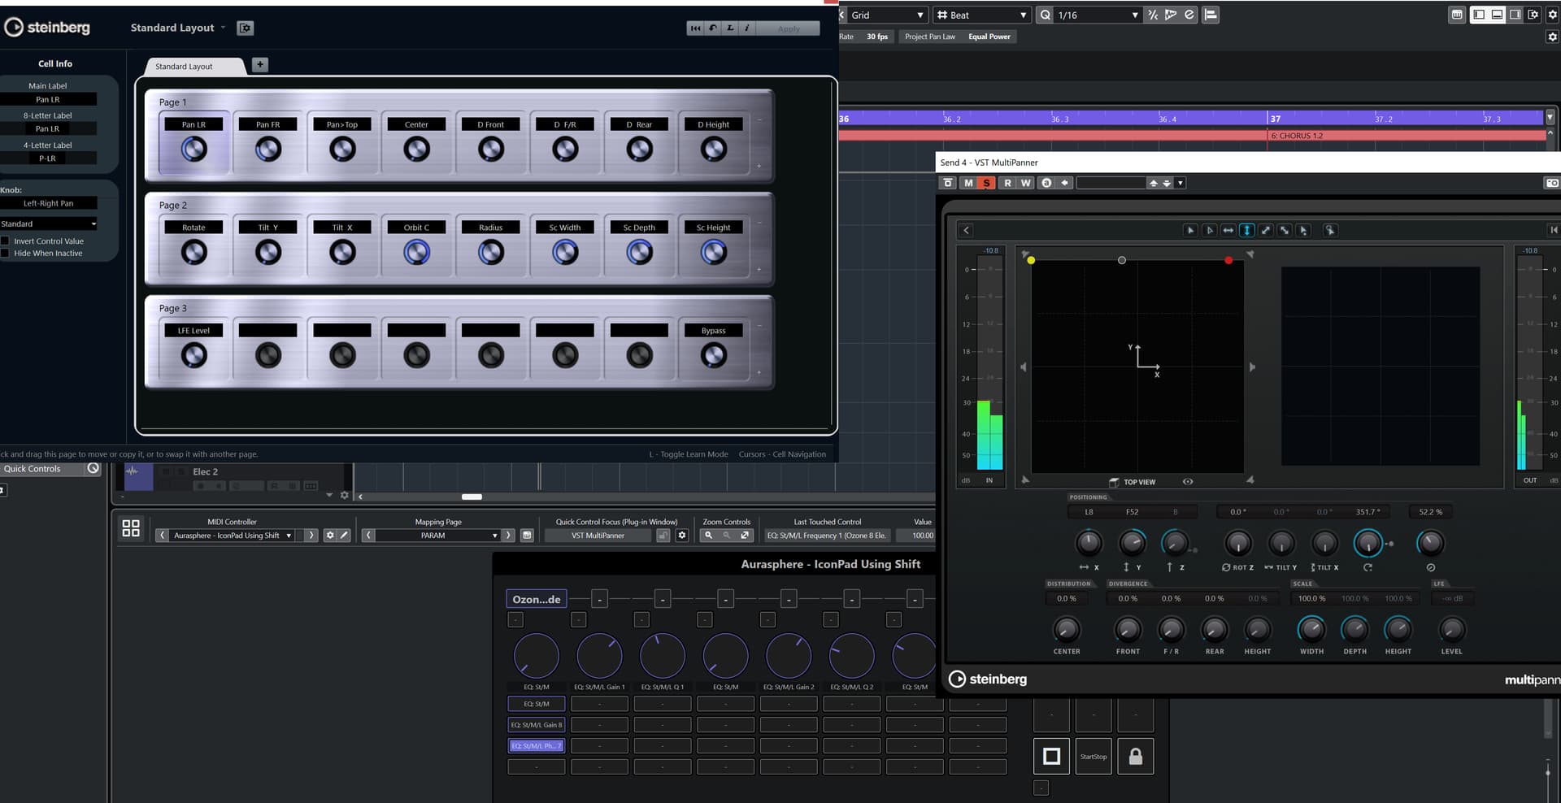
Task: Open the MultiPanner preset dropdown arrow
Action: coord(1181,183)
